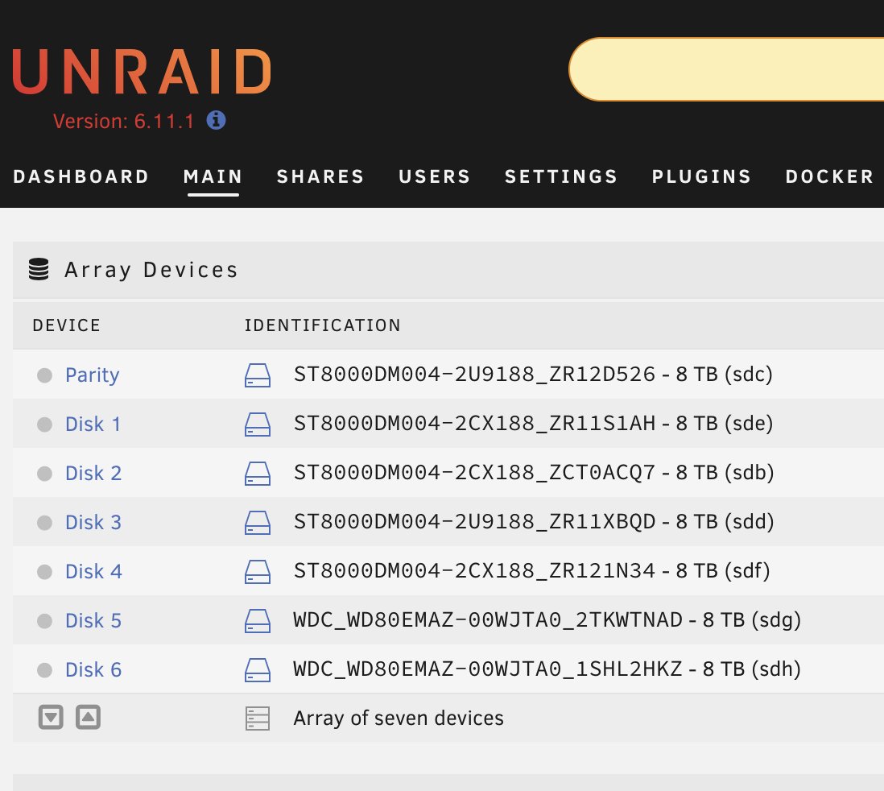Click the down arrow to reduce array slots
The width and height of the screenshot is (884, 791).
[x=51, y=716]
